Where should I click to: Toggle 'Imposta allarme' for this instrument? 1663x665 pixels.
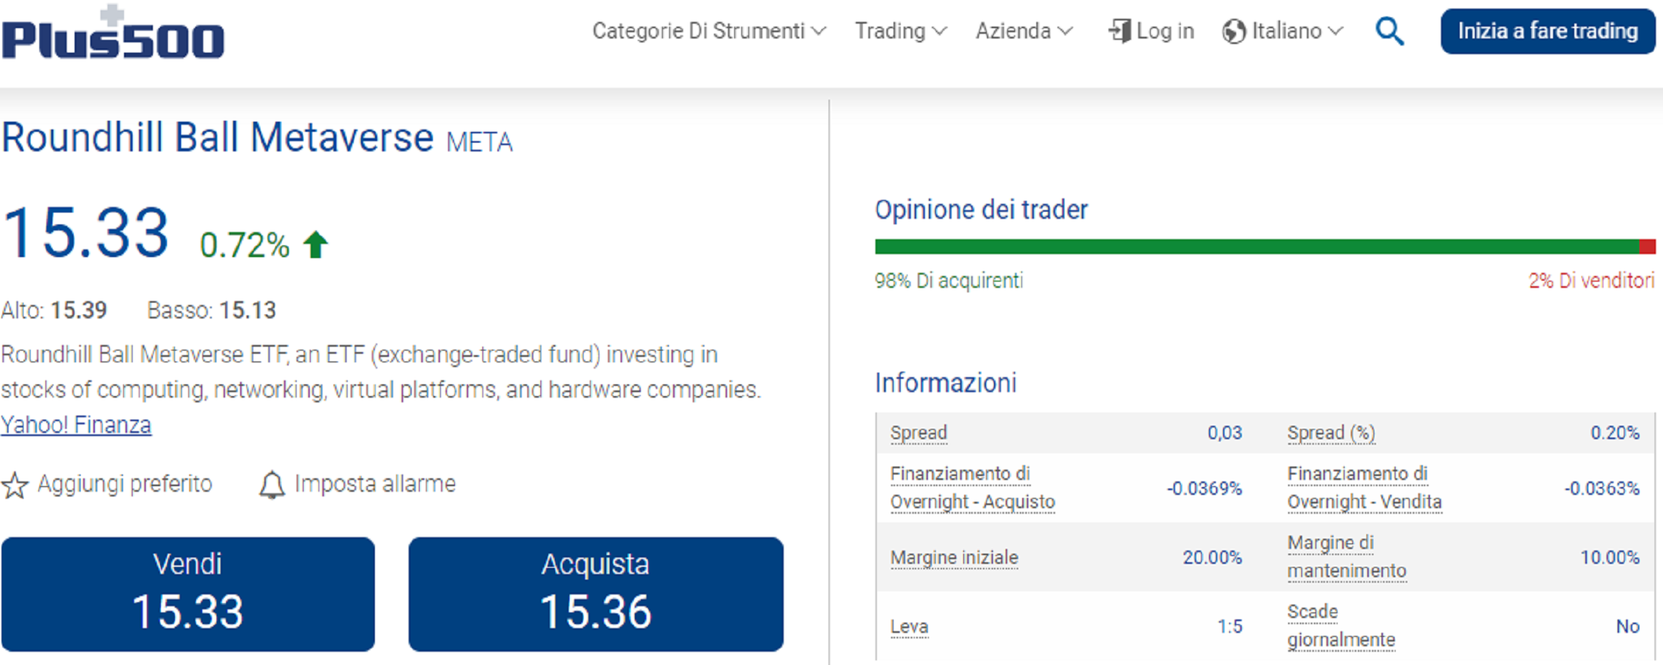[374, 484]
